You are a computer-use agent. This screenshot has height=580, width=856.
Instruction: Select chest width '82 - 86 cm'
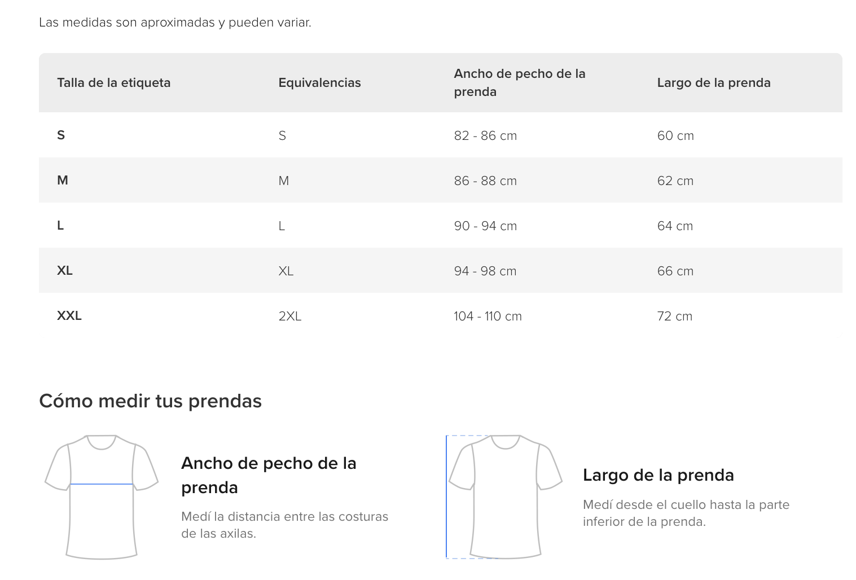pyautogui.click(x=485, y=136)
